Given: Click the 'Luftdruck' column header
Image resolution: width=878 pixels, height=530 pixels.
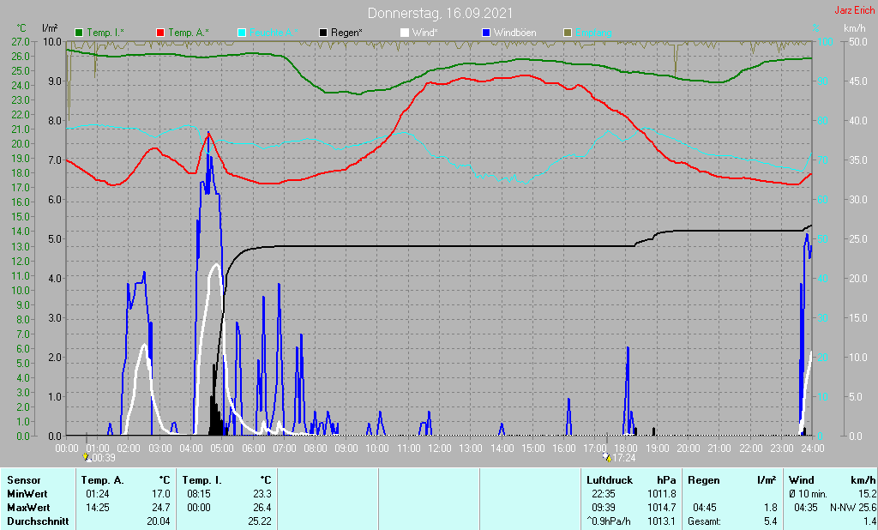Looking at the screenshot, I should pyautogui.click(x=610, y=480).
